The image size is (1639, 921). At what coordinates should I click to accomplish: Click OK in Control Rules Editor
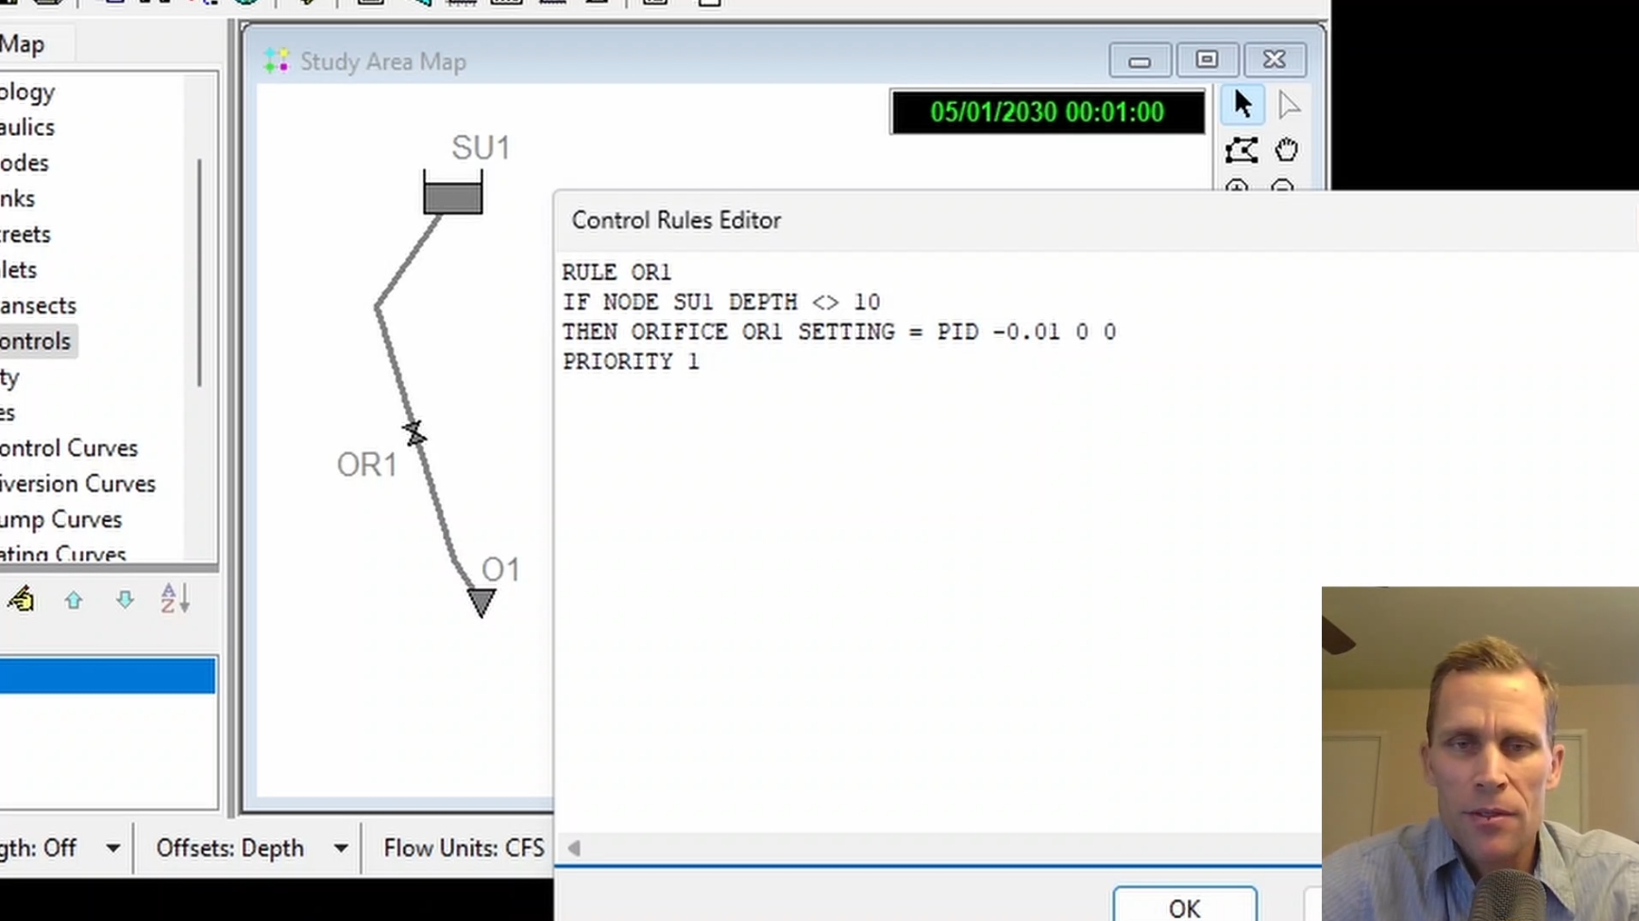tap(1184, 906)
